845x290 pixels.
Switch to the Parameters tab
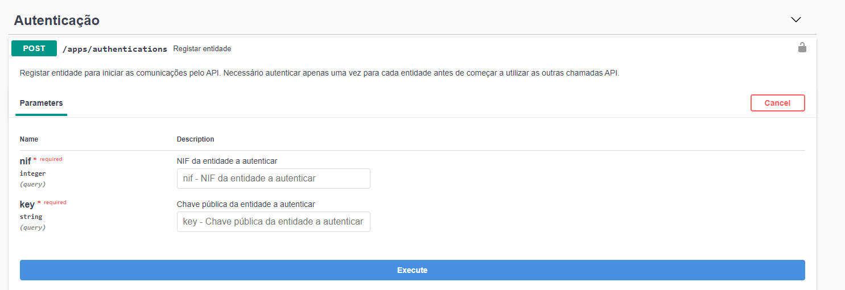(x=41, y=103)
